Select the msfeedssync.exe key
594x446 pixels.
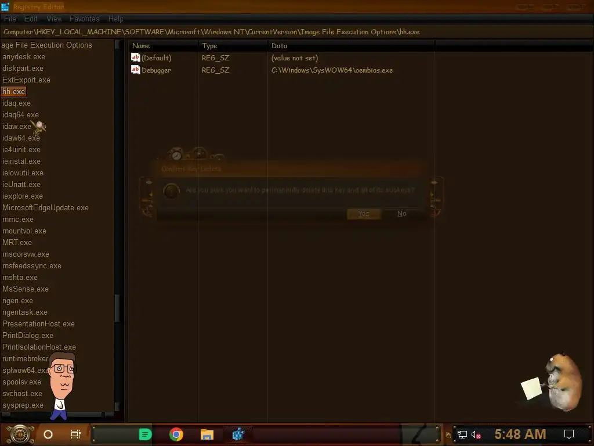(x=32, y=266)
